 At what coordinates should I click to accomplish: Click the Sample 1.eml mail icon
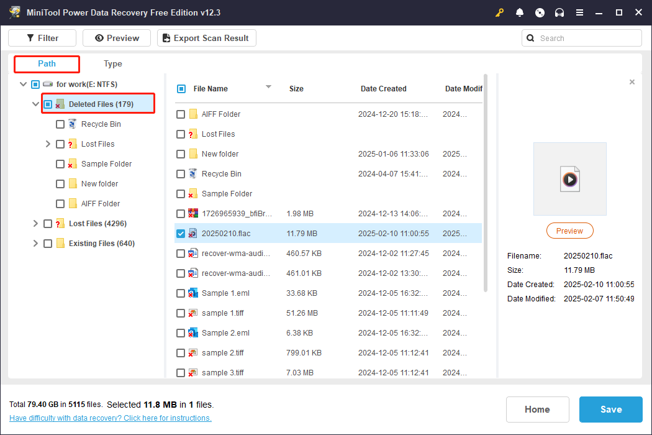click(192, 293)
